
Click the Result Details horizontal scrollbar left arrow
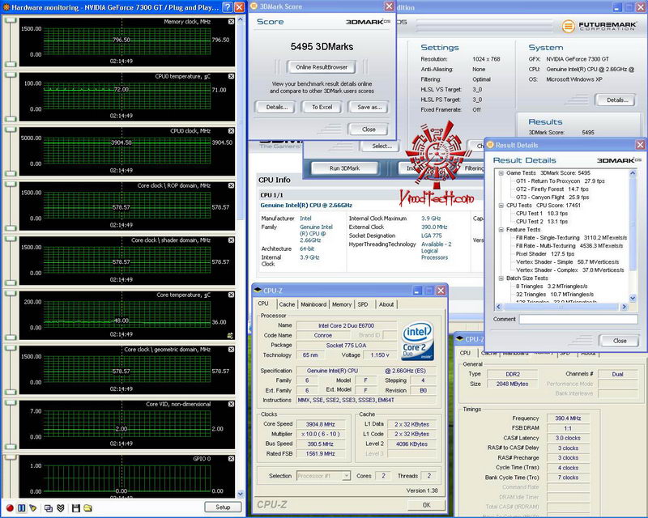[499, 307]
